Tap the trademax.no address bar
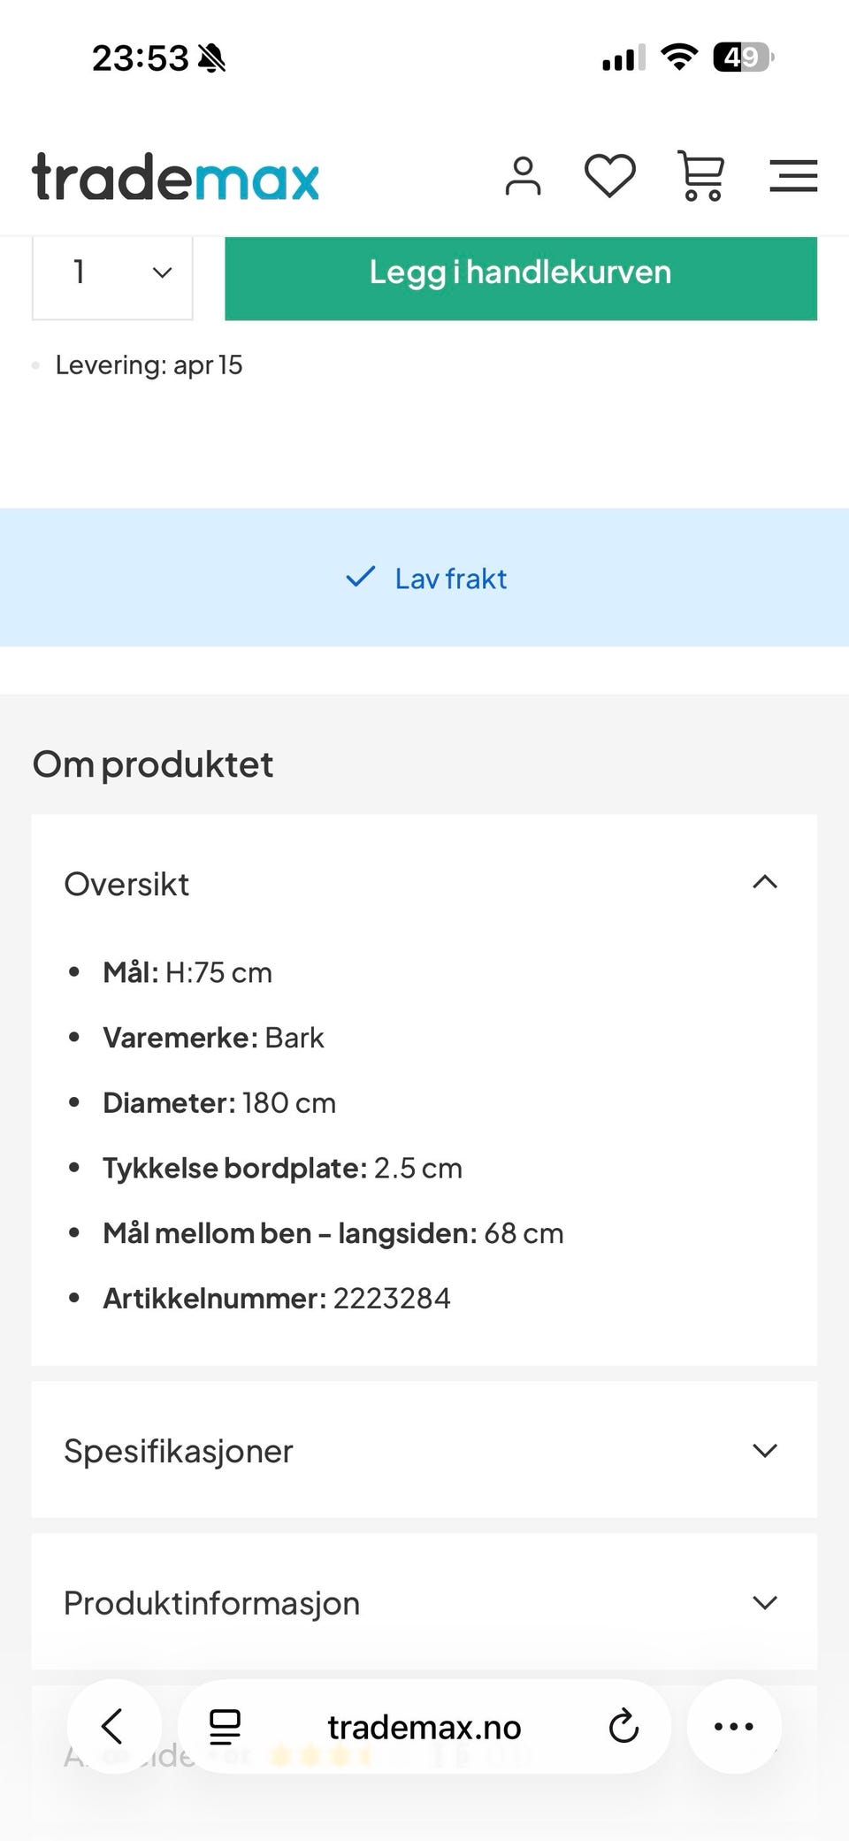This screenshot has height=1841, width=849. pos(424,1727)
